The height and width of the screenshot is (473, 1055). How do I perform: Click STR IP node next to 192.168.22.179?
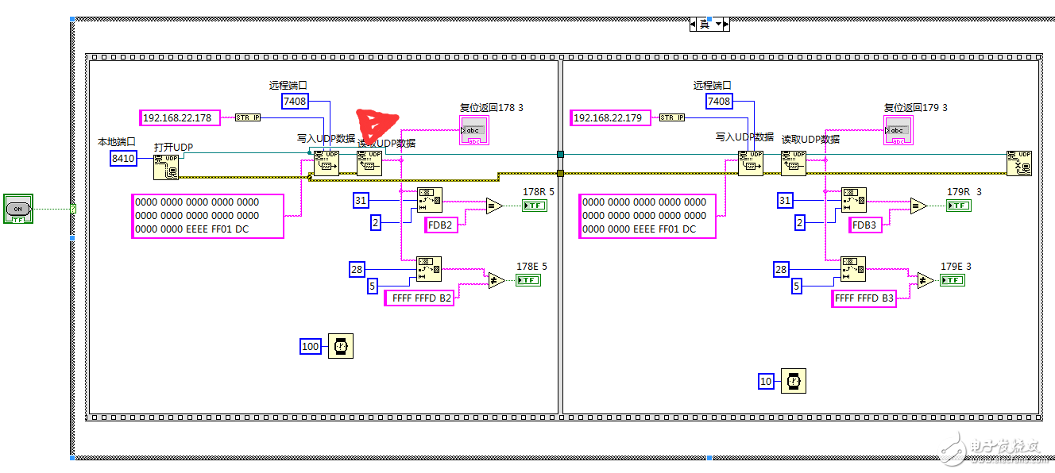click(x=672, y=117)
